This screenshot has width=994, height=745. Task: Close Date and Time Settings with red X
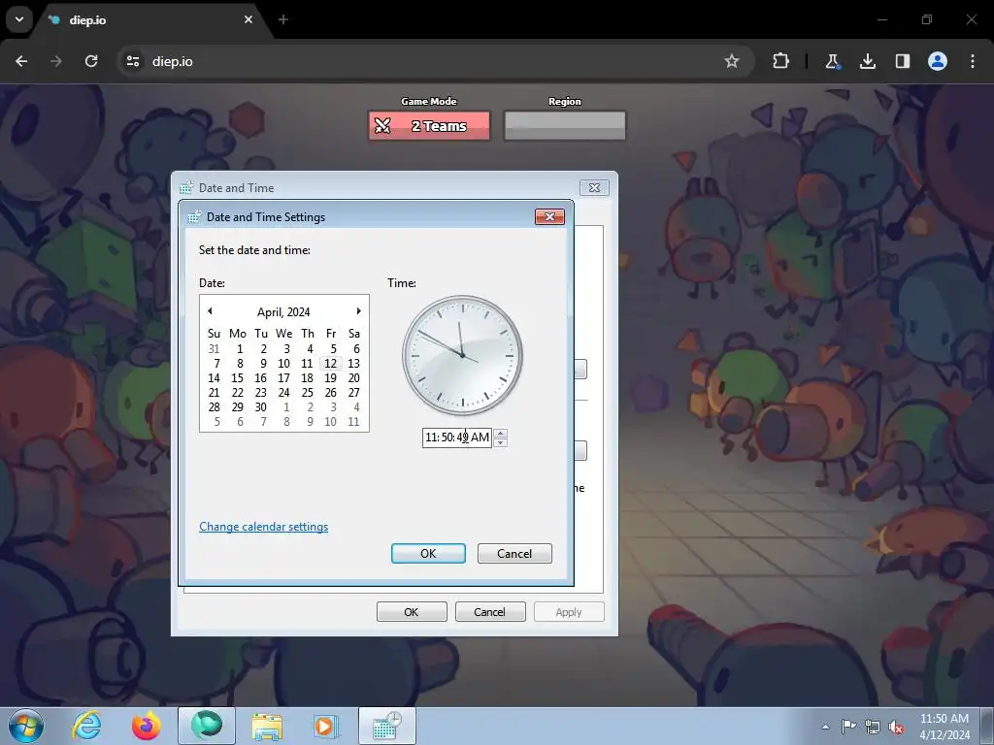tap(549, 216)
